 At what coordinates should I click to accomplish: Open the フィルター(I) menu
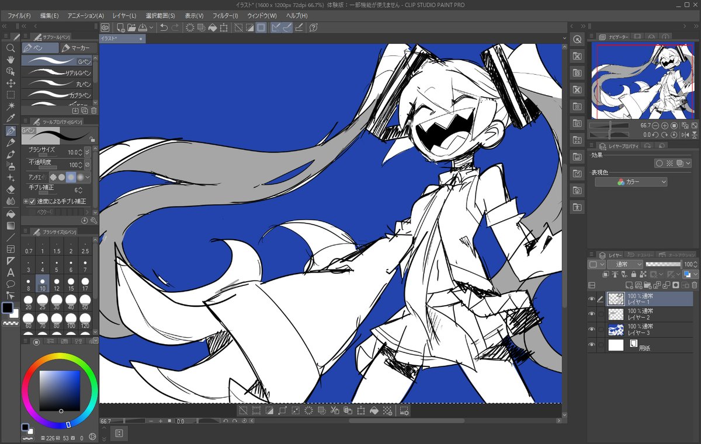click(x=225, y=15)
